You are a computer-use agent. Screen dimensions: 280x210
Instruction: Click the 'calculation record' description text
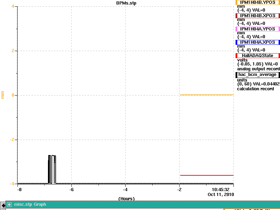(x=255, y=89)
